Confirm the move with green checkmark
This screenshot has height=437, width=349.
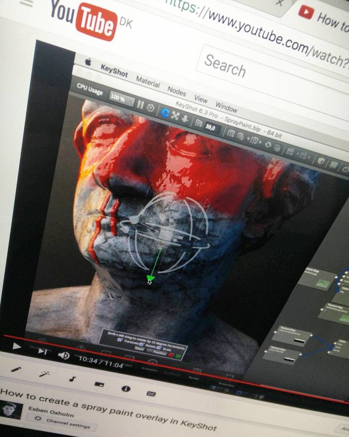click(178, 357)
